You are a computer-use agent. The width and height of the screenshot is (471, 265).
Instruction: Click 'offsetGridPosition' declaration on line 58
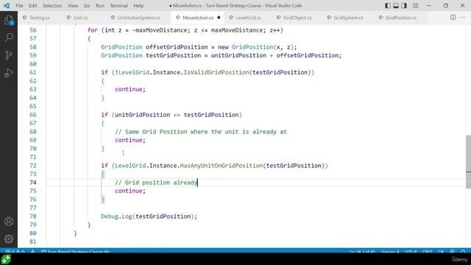(177, 47)
